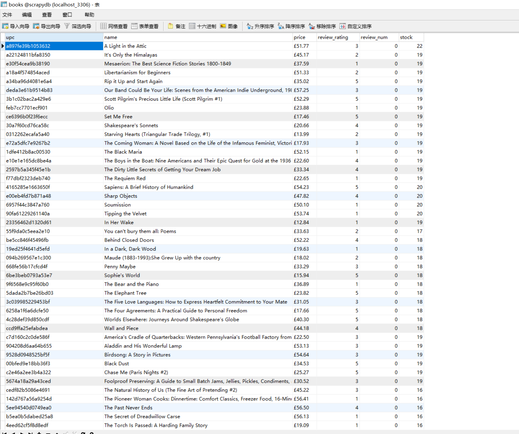Viewport: 519px width, 434px height.
Task: Launch the 导出向导 export wizard
Action: click(47, 26)
